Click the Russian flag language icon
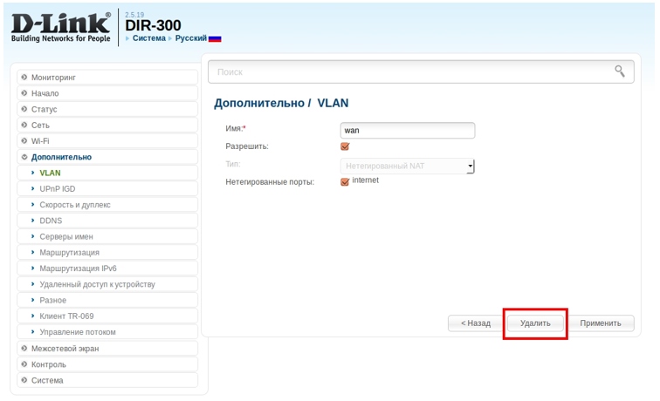This screenshot has width=660, height=401. pyautogui.click(x=215, y=38)
